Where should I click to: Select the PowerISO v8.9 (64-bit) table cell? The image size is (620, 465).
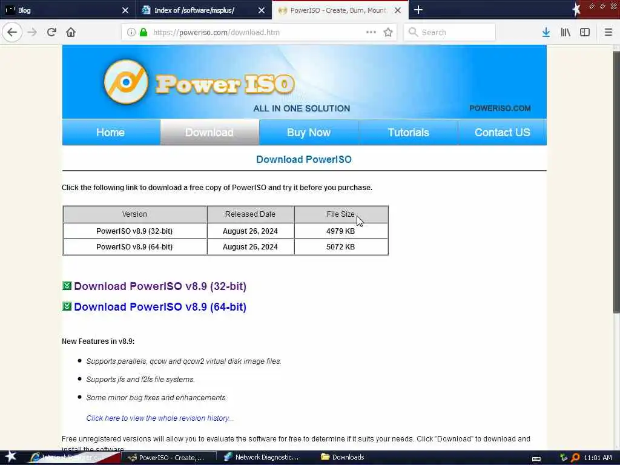coord(134,247)
